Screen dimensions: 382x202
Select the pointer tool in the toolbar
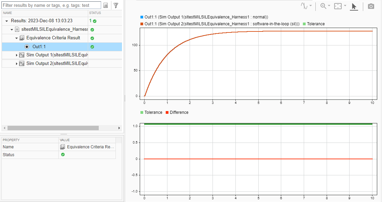tap(354, 6)
